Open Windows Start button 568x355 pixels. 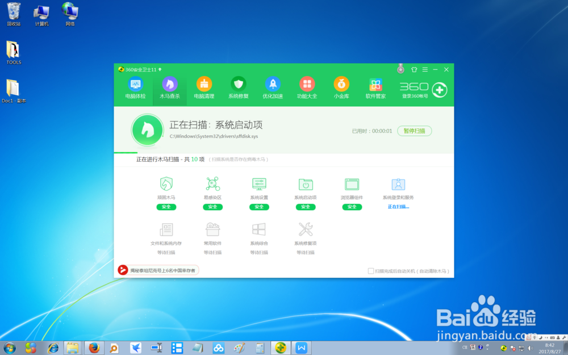click(x=10, y=349)
